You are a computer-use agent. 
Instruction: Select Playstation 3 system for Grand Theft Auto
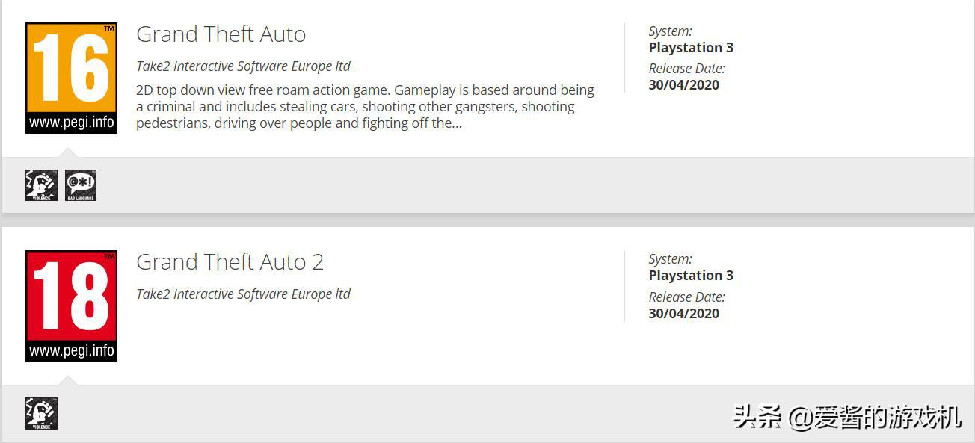(x=691, y=48)
